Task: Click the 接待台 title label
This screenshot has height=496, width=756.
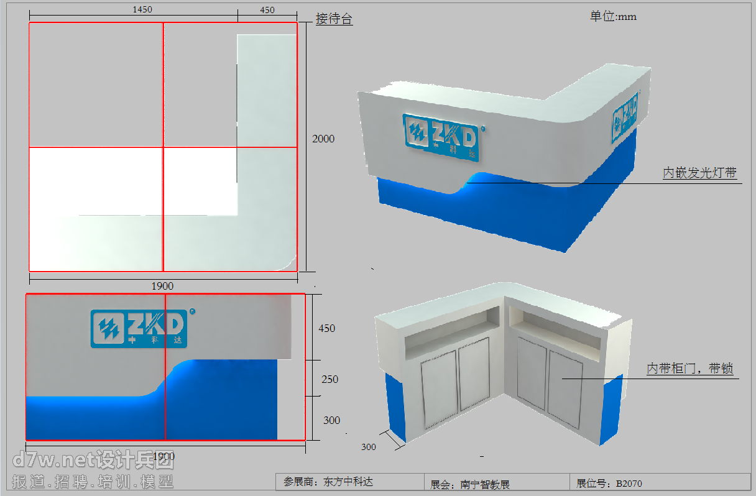Action: click(x=334, y=19)
